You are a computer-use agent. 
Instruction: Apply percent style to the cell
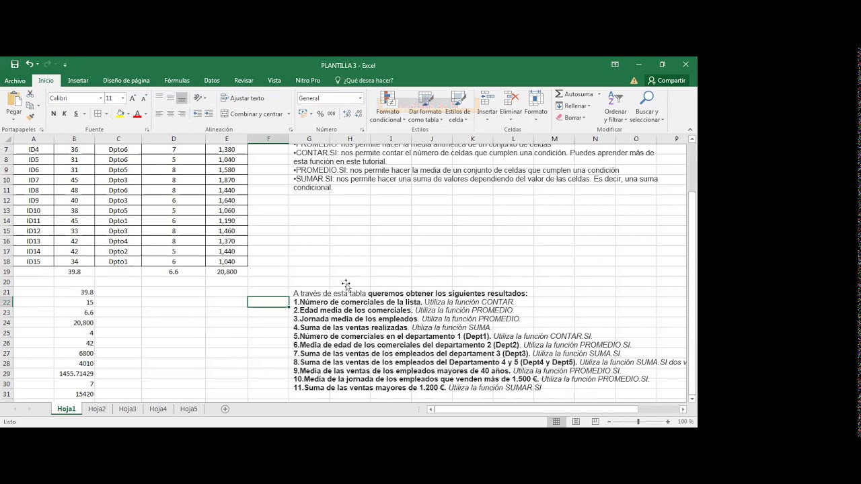[320, 114]
